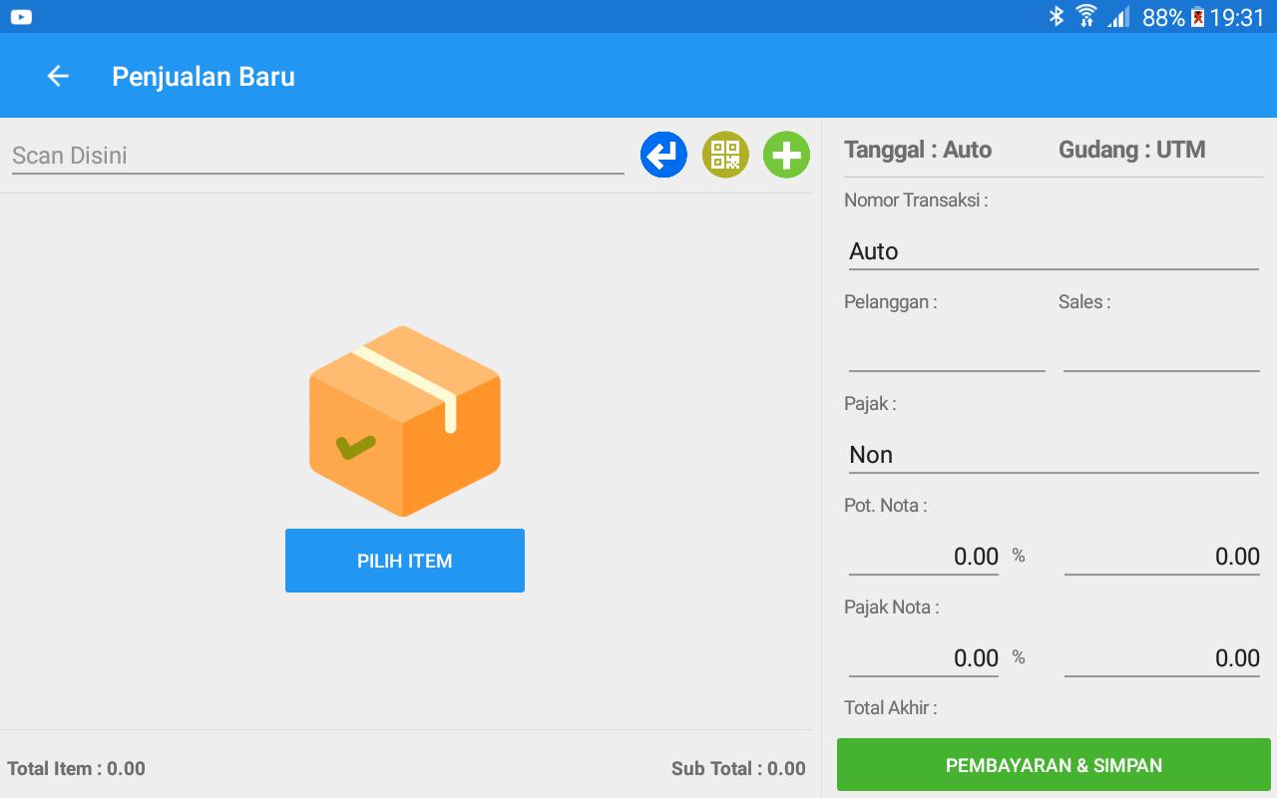Tap the Bluetooth status icon
This screenshot has height=798, width=1277.
pos(1057,17)
